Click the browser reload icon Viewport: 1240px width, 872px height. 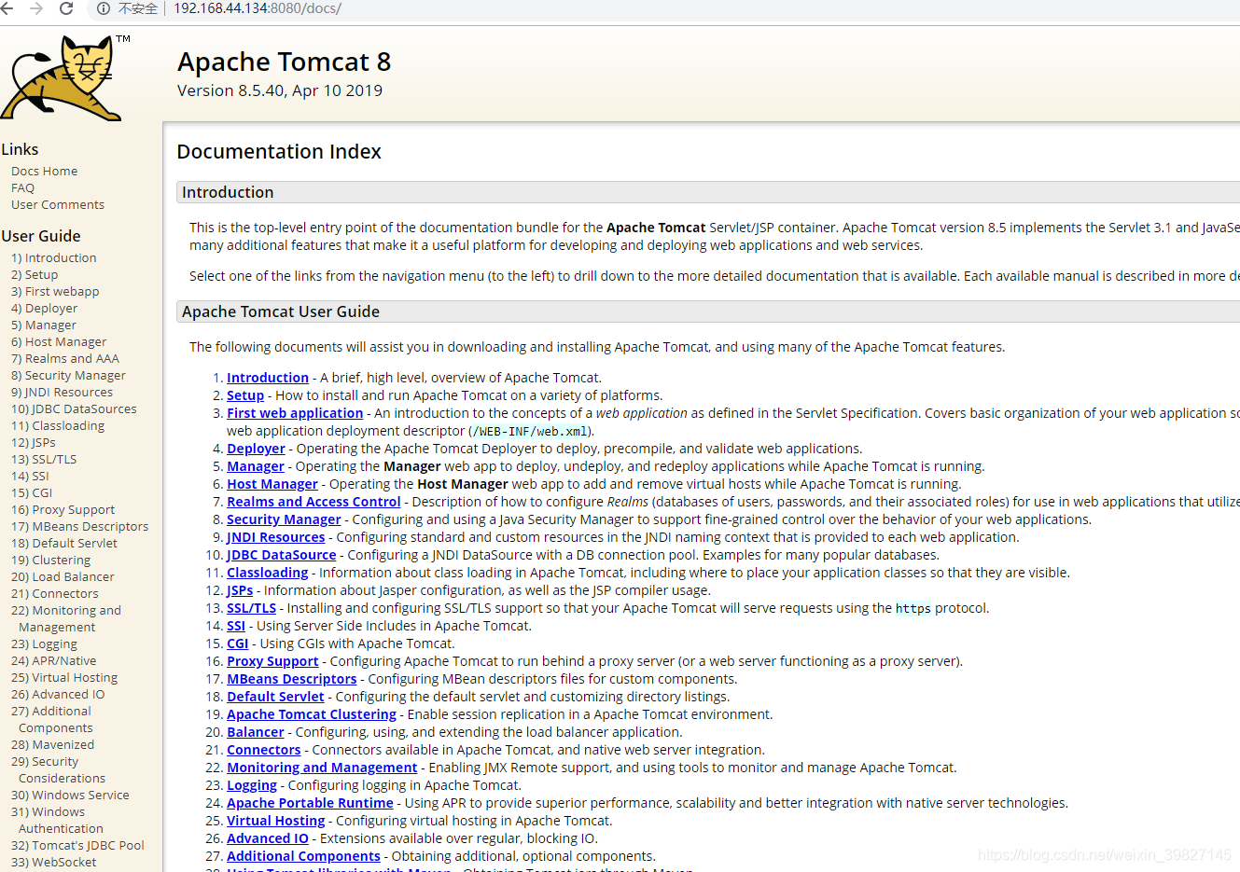pos(66,8)
